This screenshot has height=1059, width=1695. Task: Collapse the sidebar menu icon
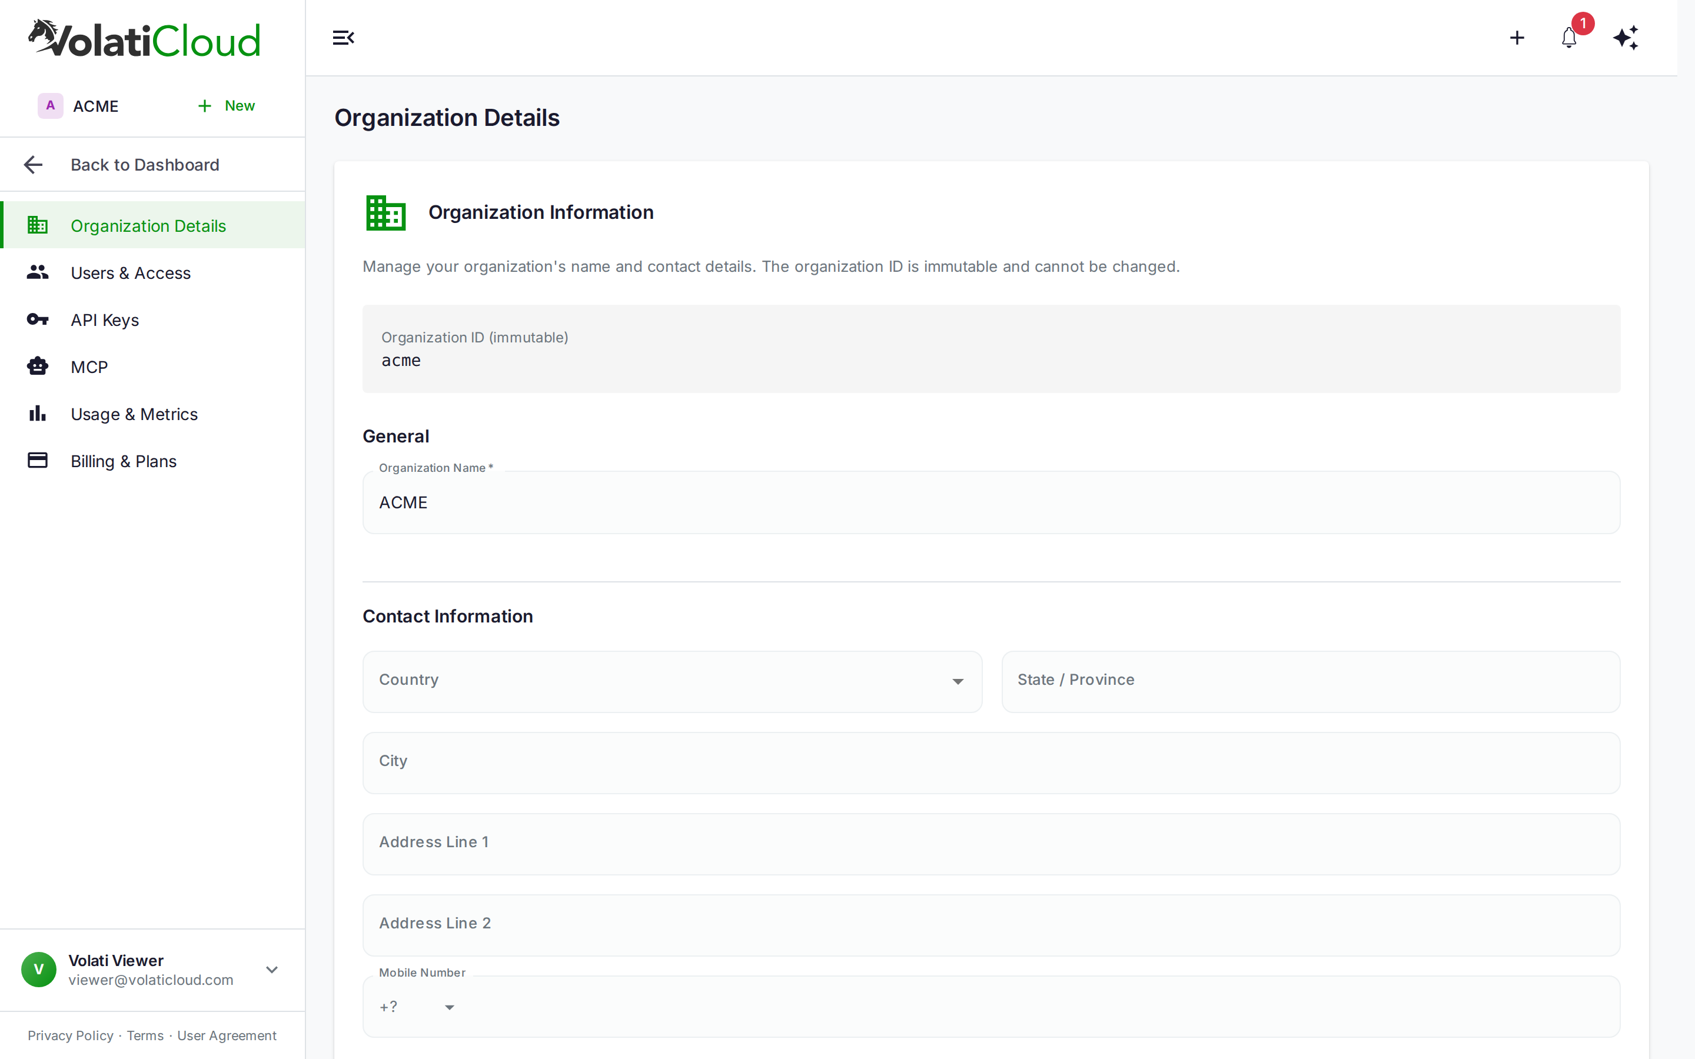(x=343, y=38)
